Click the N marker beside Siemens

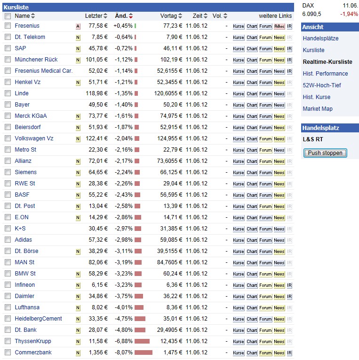tap(78, 173)
